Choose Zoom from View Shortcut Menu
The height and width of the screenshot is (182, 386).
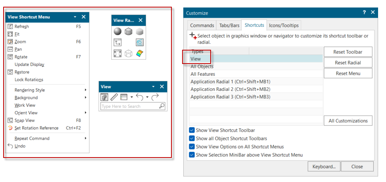[20, 42]
